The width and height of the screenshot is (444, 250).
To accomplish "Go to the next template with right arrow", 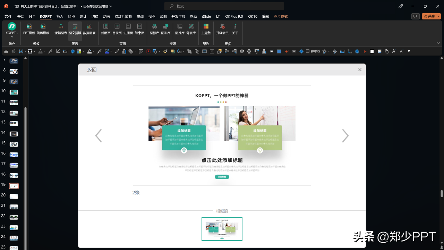I will [345, 136].
